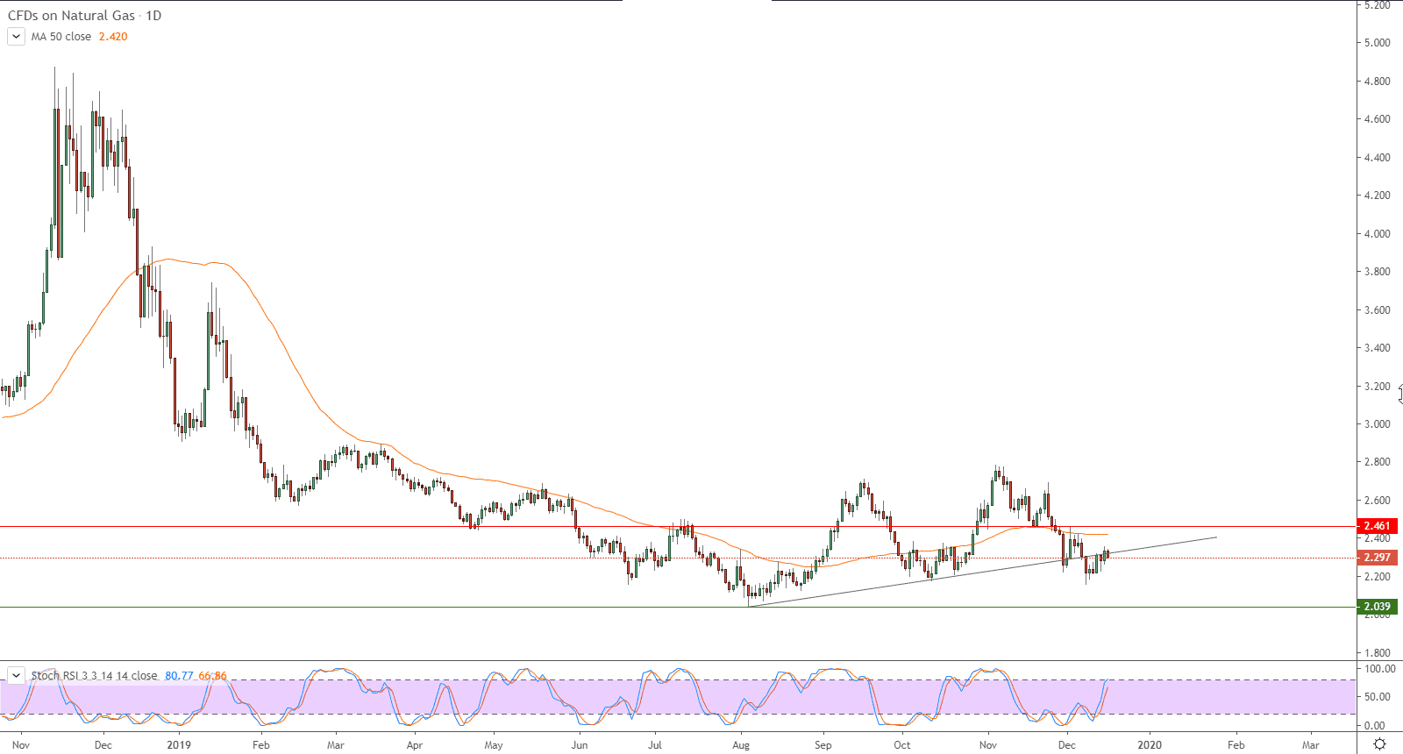The height and width of the screenshot is (754, 1403).
Task: Click the 3.400 price axis label
Action: (x=1377, y=348)
